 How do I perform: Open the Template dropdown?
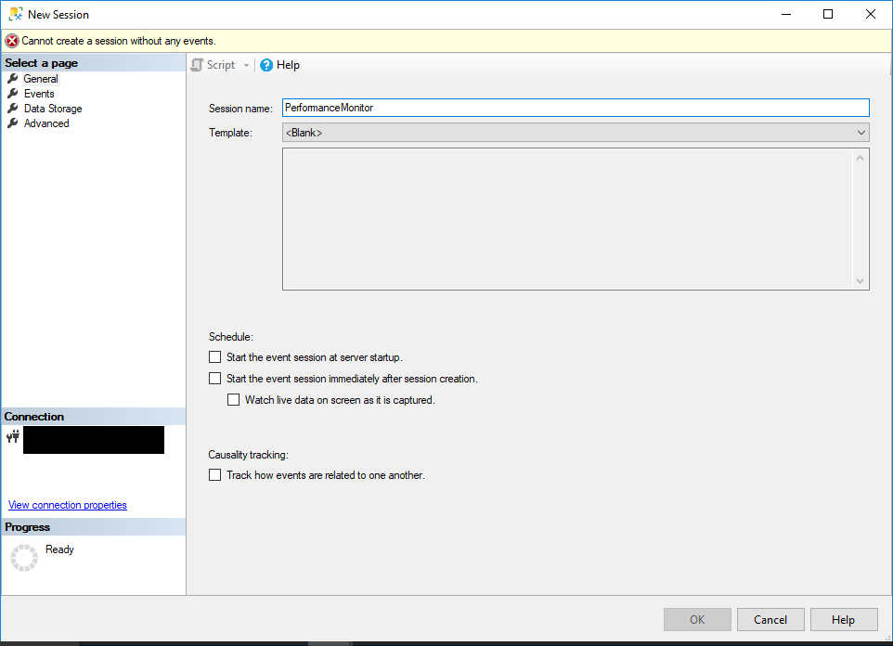coord(860,132)
